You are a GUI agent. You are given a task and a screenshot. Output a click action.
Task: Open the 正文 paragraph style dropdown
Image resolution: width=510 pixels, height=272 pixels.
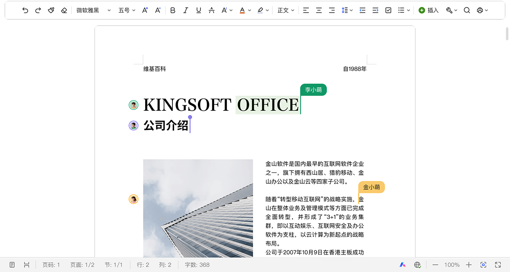(x=286, y=10)
